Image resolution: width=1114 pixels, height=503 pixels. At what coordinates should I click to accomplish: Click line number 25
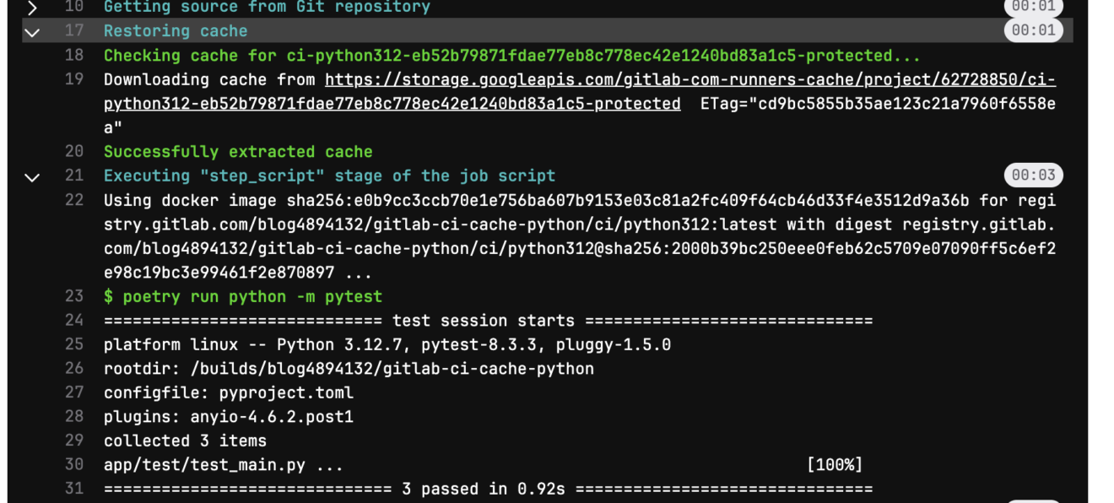coord(74,344)
